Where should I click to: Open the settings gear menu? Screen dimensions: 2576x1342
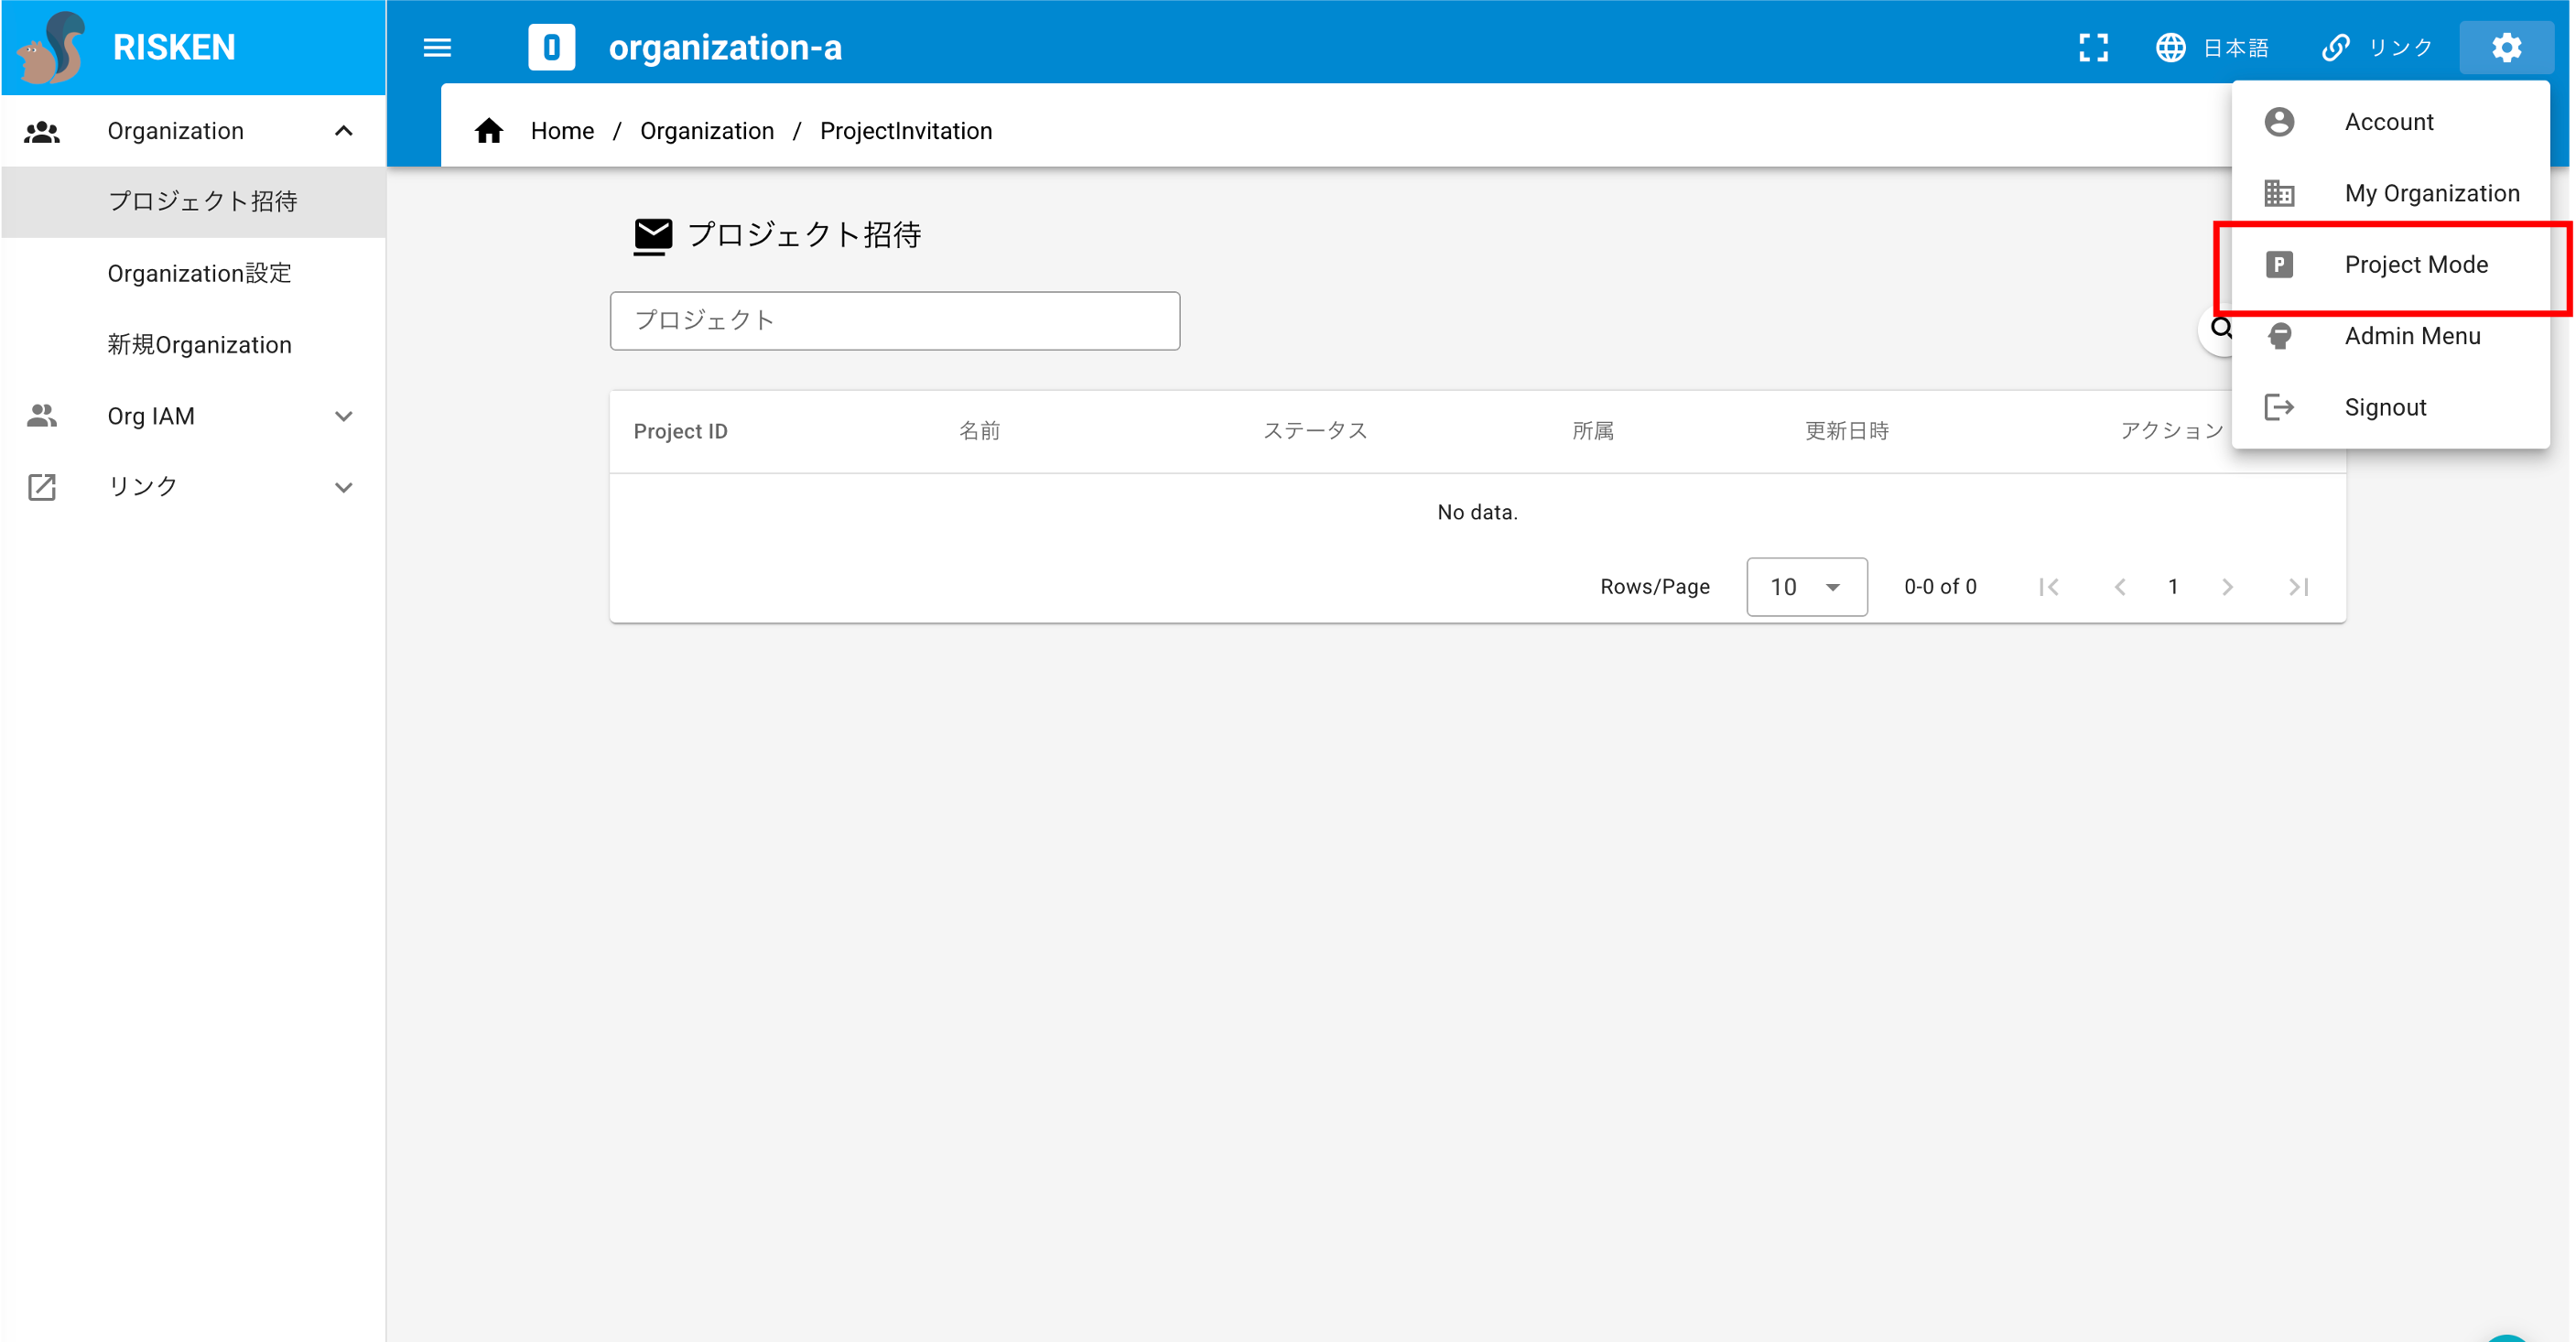[2506, 47]
